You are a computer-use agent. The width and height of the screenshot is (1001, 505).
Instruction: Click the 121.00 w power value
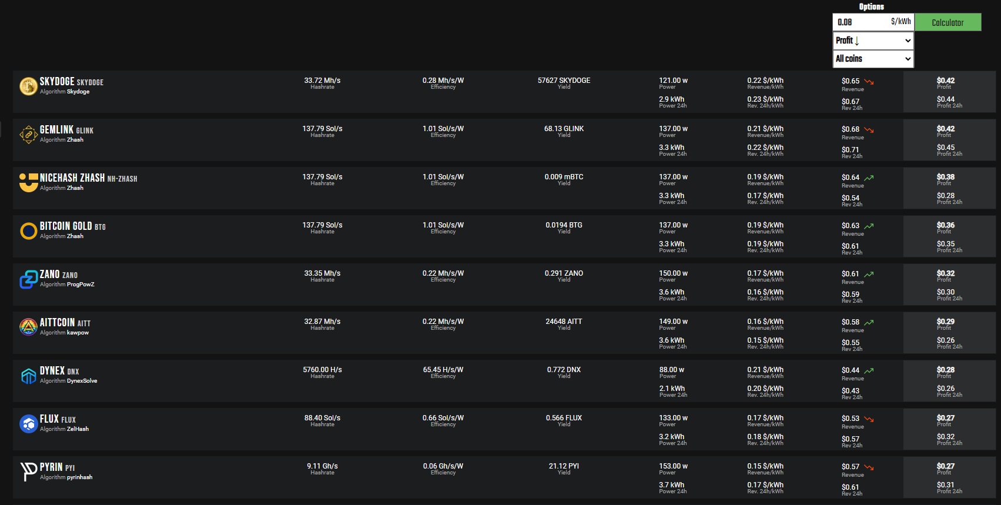pyautogui.click(x=673, y=81)
